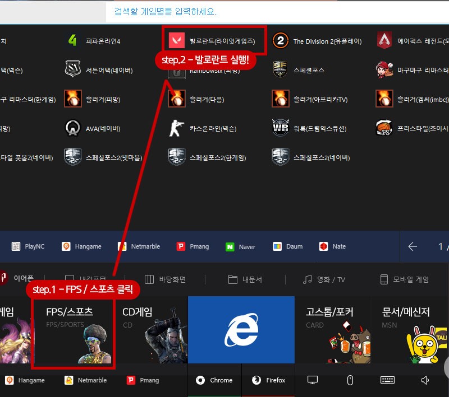Open PlayNC portal shortcut

pos(28,246)
